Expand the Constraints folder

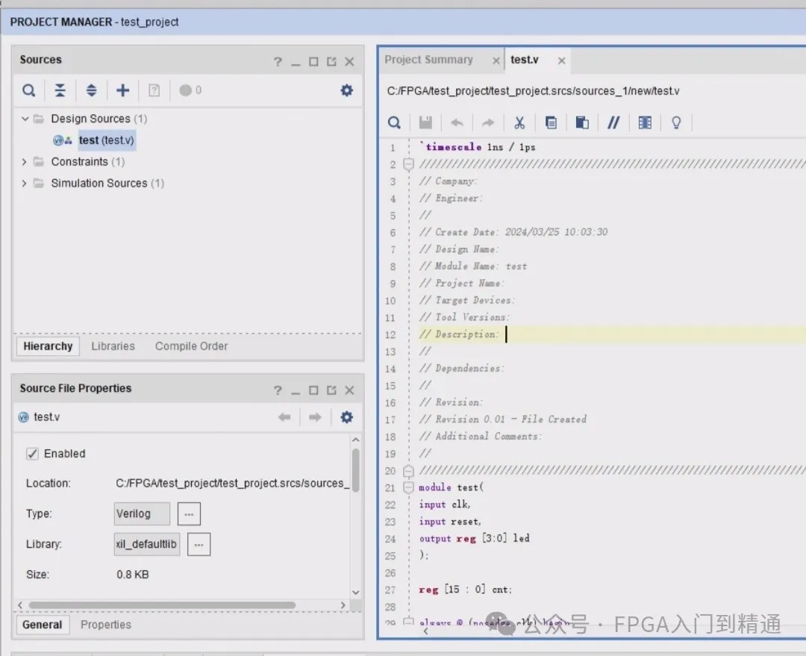pos(25,162)
